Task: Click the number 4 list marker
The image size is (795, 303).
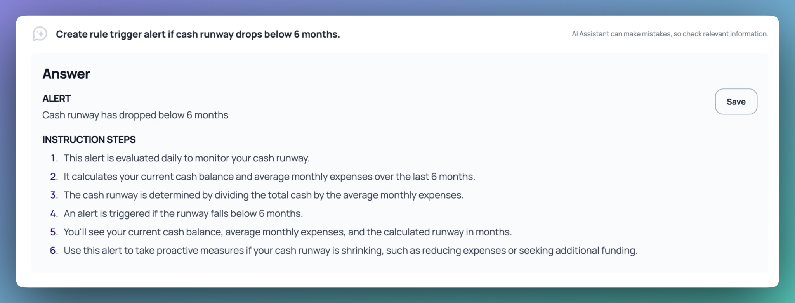Action: (x=54, y=214)
